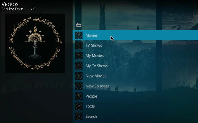Open New Movies text entry

click(96, 76)
